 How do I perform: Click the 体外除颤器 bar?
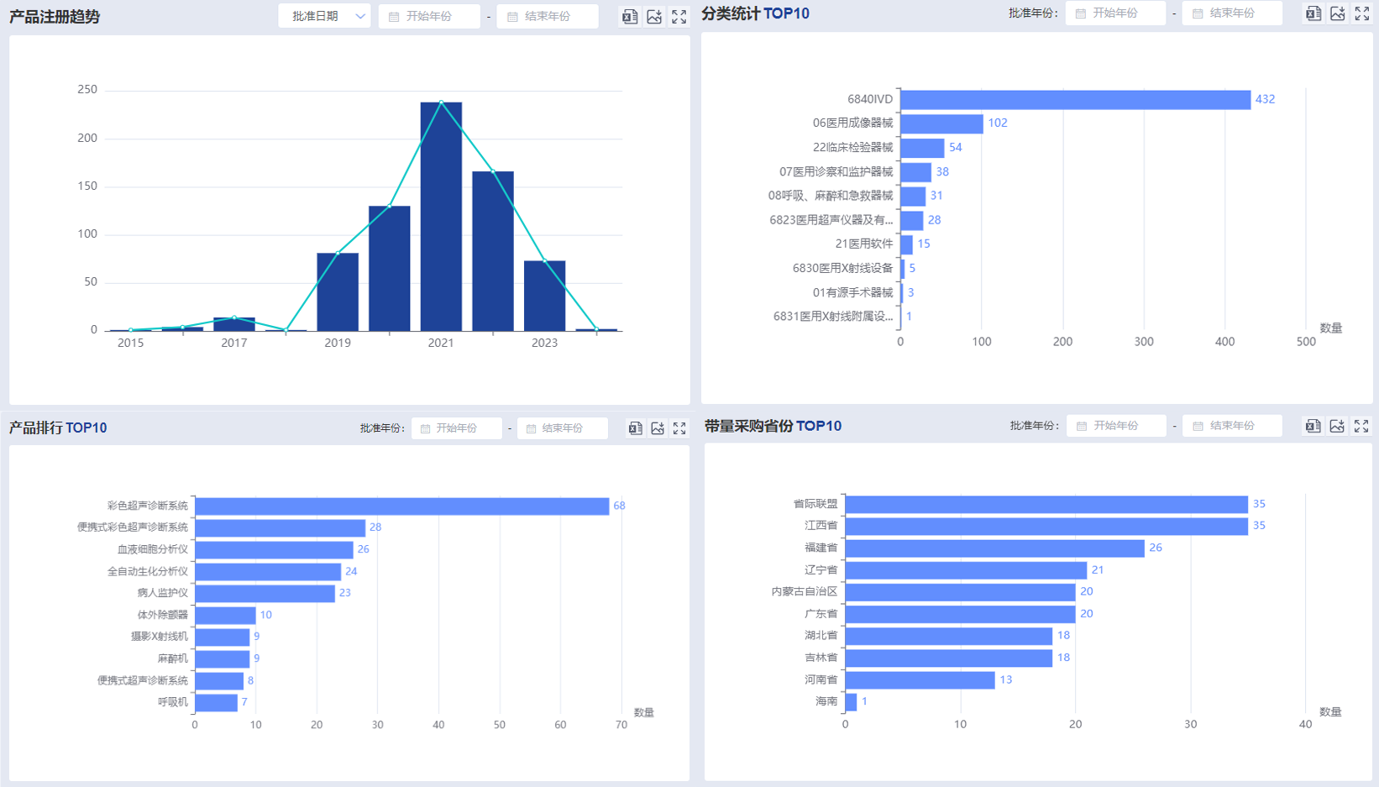click(x=225, y=615)
